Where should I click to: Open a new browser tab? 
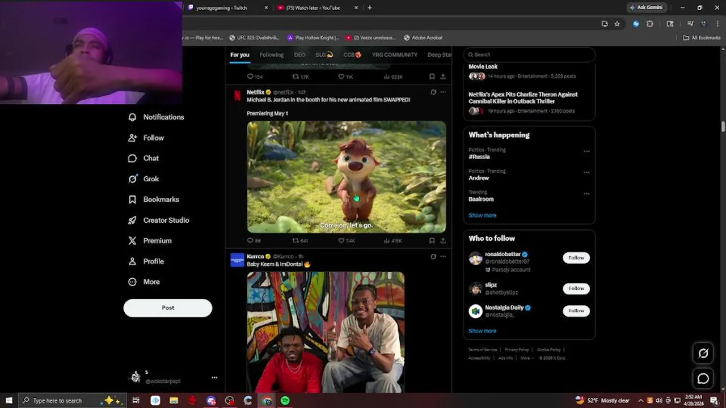(370, 8)
